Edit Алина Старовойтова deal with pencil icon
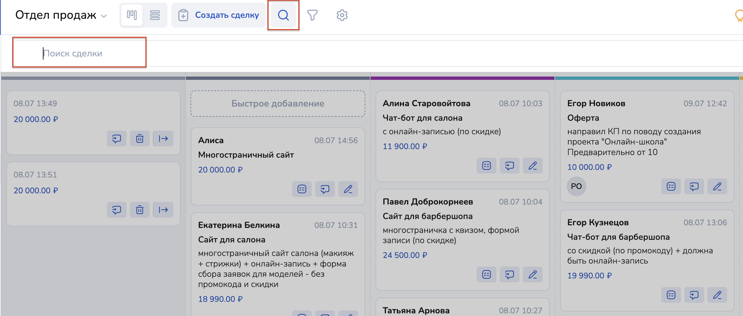The height and width of the screenshot is (316, 743). pos(532,166)
